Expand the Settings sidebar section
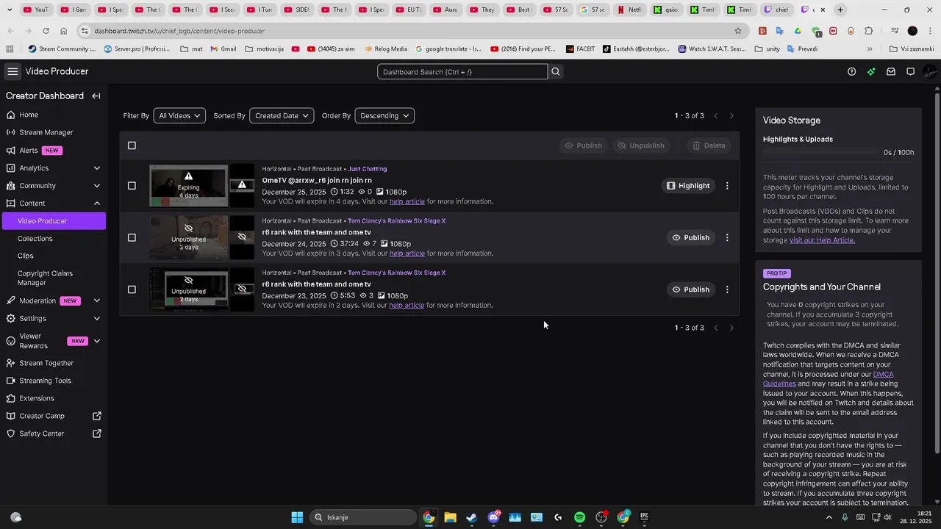The image size is (941, 529). (97, 318)
